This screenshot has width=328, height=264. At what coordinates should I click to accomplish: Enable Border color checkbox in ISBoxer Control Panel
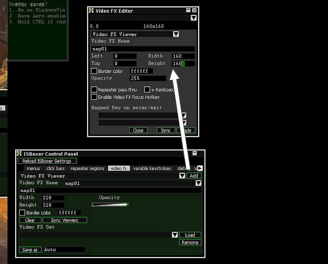click(x=22, y=213)
